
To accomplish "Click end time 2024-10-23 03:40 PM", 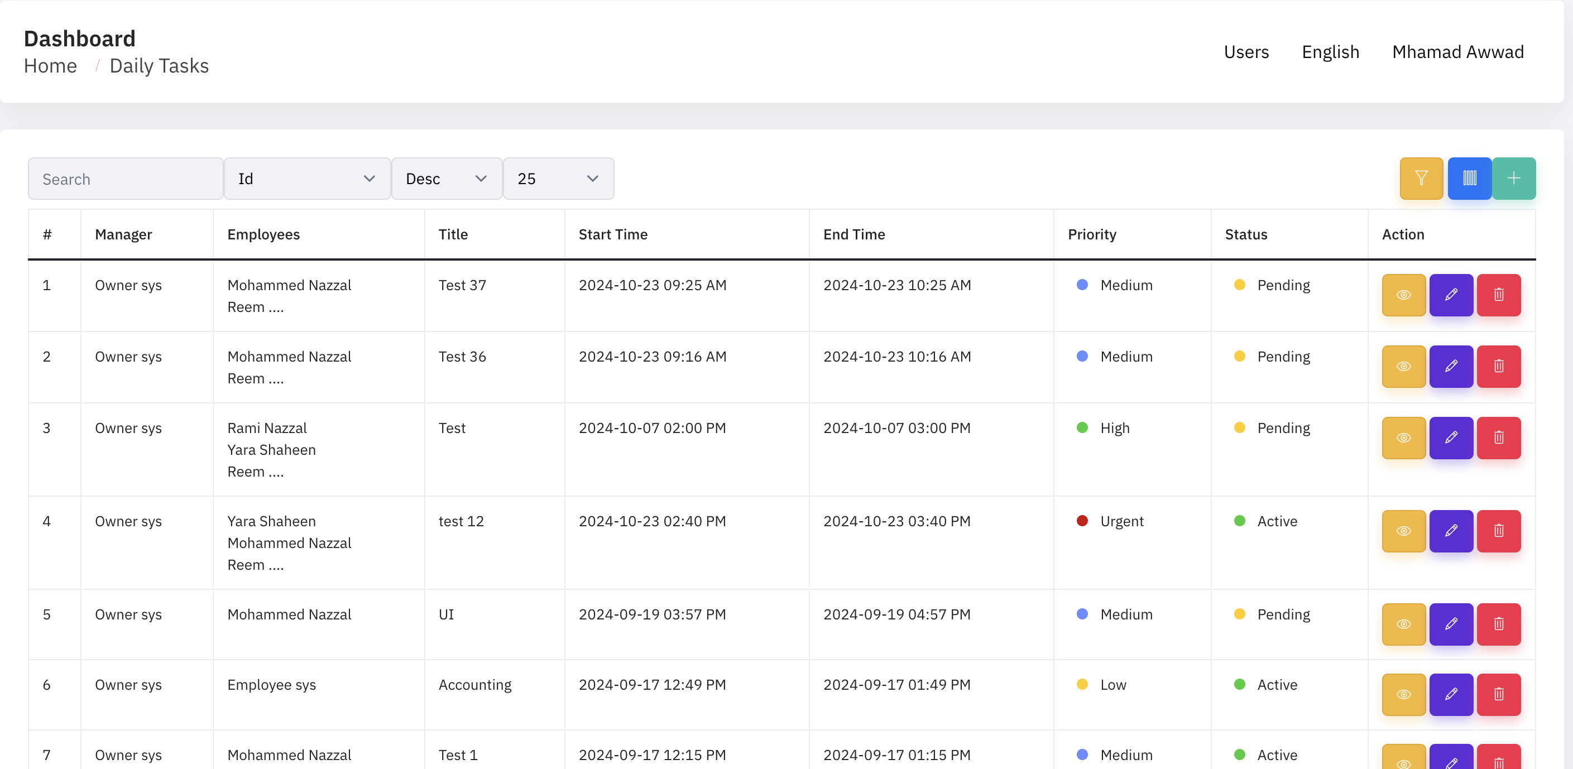I will tap(897, 521).
